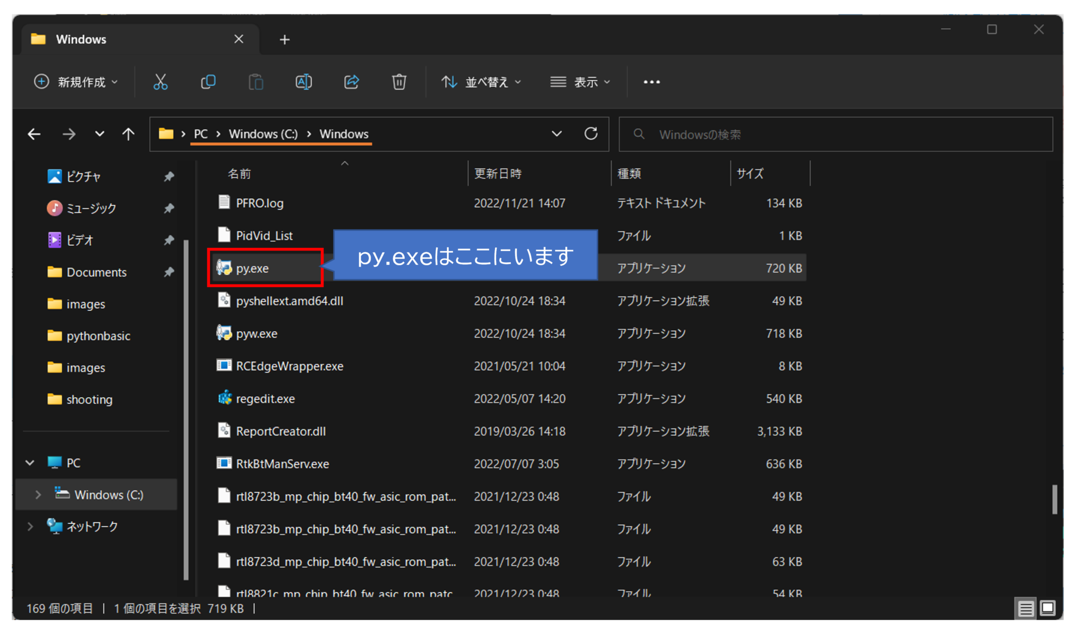The height and width of the screenshot is (633, 1081).
Task: Open the 並べ替え sort dropdown
Action: pos(480,82)
